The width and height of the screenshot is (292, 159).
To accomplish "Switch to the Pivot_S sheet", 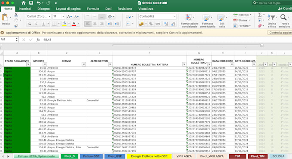I will pyautogui.click(x=70, y=156).
